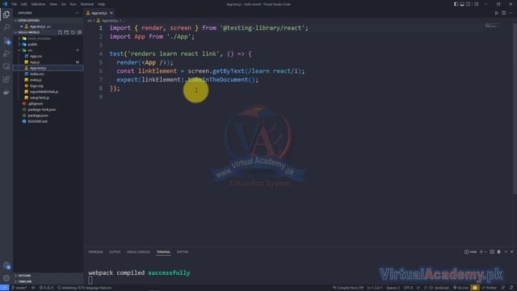Click the editor minimap preview
Screen dimensions: 517x291
pyautogui.click(x=492, y=26)
